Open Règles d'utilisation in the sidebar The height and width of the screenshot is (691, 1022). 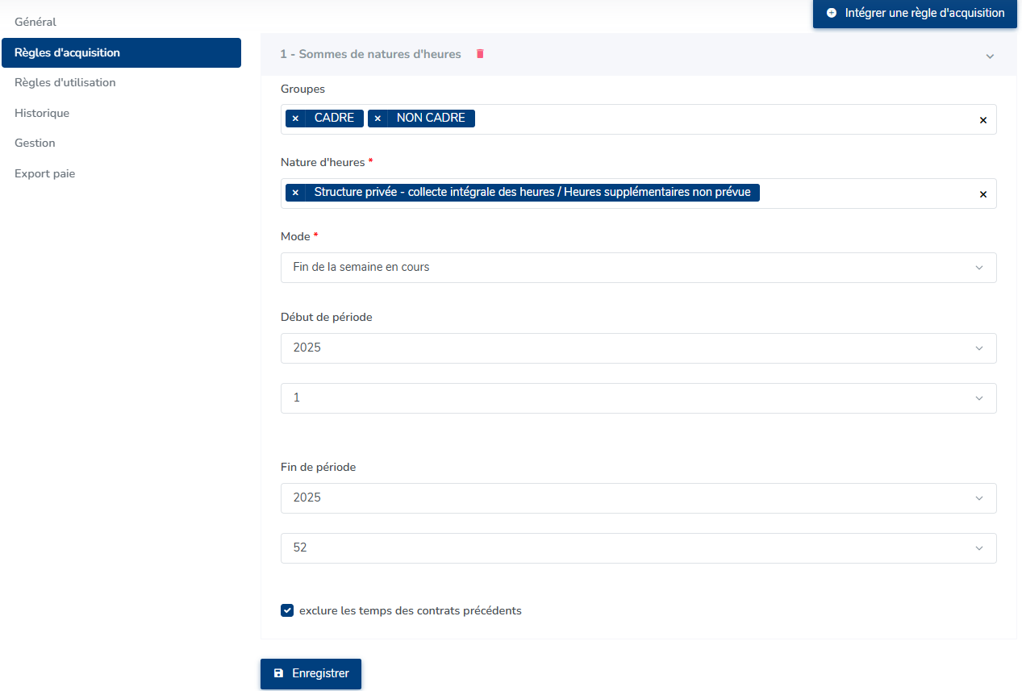[65, 82]
